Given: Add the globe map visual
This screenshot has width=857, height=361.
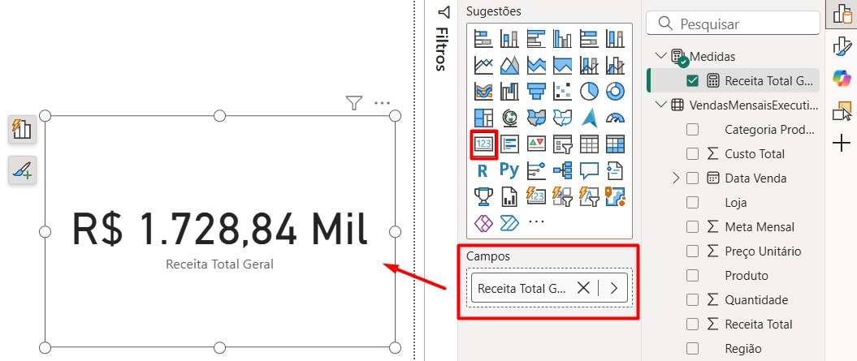Looking at the screenshot, I should pyautogui.click(x=509, y=118).
